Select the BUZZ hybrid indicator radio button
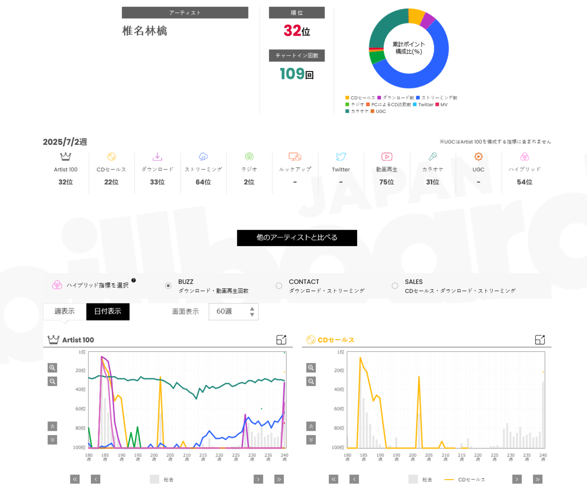This screenshot has width=587, height=485. tap(168, 285)
